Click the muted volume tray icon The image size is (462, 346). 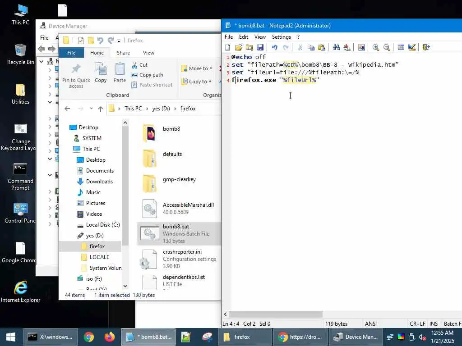[x=422, y=337]
